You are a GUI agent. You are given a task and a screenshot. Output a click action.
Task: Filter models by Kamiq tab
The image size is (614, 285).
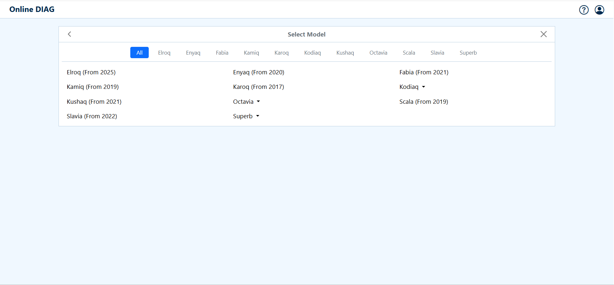(251, 53)
